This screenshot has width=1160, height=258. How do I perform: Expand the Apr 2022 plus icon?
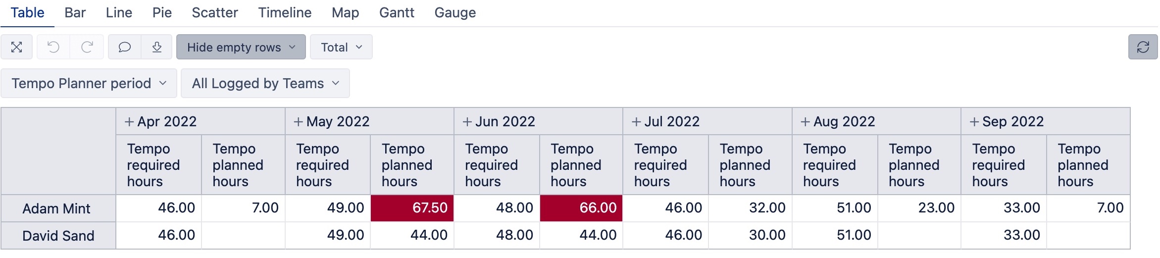tap(129, 122)
